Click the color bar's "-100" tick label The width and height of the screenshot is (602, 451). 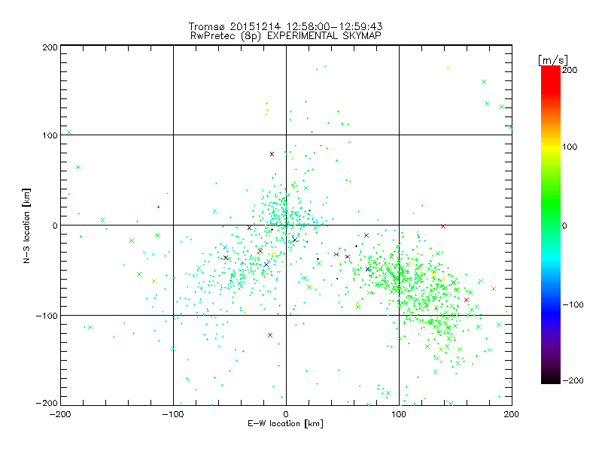(x=573, y=304)
